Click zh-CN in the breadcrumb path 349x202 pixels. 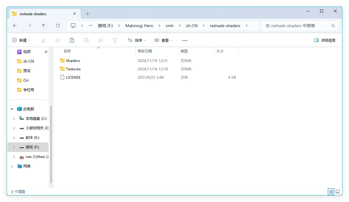[192, 26]
